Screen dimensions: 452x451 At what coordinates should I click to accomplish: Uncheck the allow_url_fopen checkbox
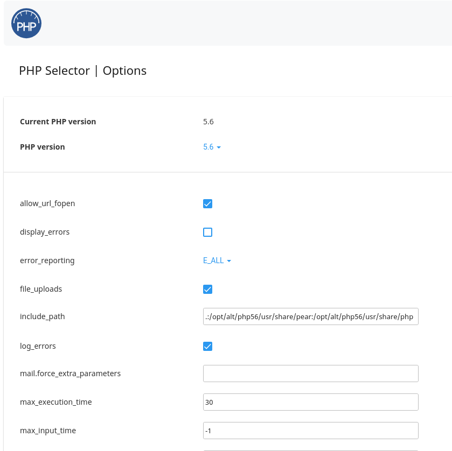coord(207,203)
